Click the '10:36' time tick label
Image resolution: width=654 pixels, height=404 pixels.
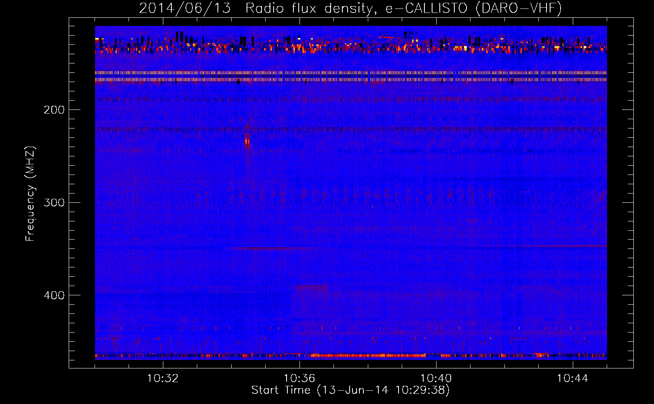tap(299, 379)
